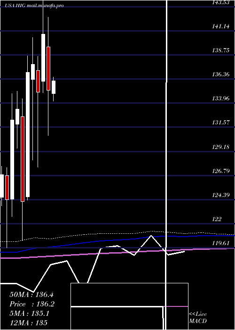The width and height of the screenshot is (235, 330).
Task: Click the 119.61 price axis label
Action: pyautogui.click(x=221, y=243)
